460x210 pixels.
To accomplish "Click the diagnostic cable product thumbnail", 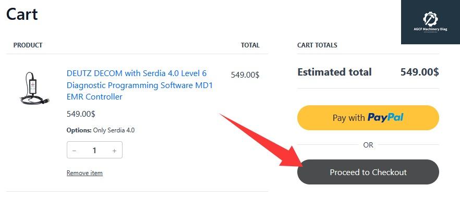I will click(34, 88).
